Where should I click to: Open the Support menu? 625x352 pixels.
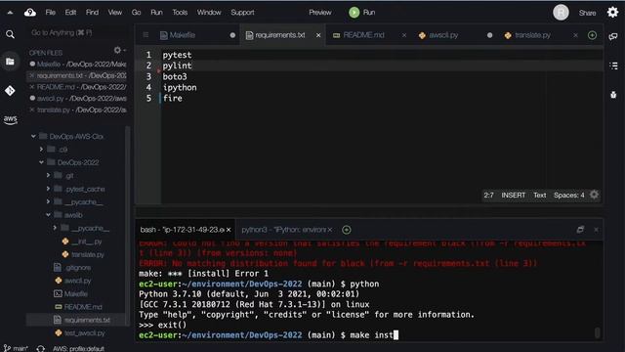(x=242, y=13)
